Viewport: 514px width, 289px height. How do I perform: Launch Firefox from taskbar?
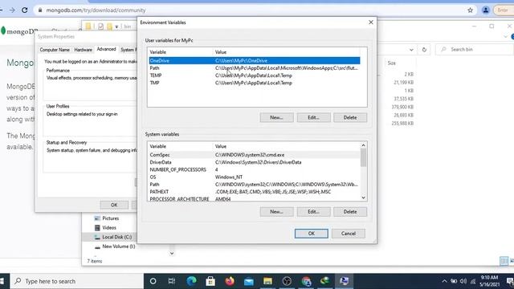pyautogui.click(x=230, y=281)
